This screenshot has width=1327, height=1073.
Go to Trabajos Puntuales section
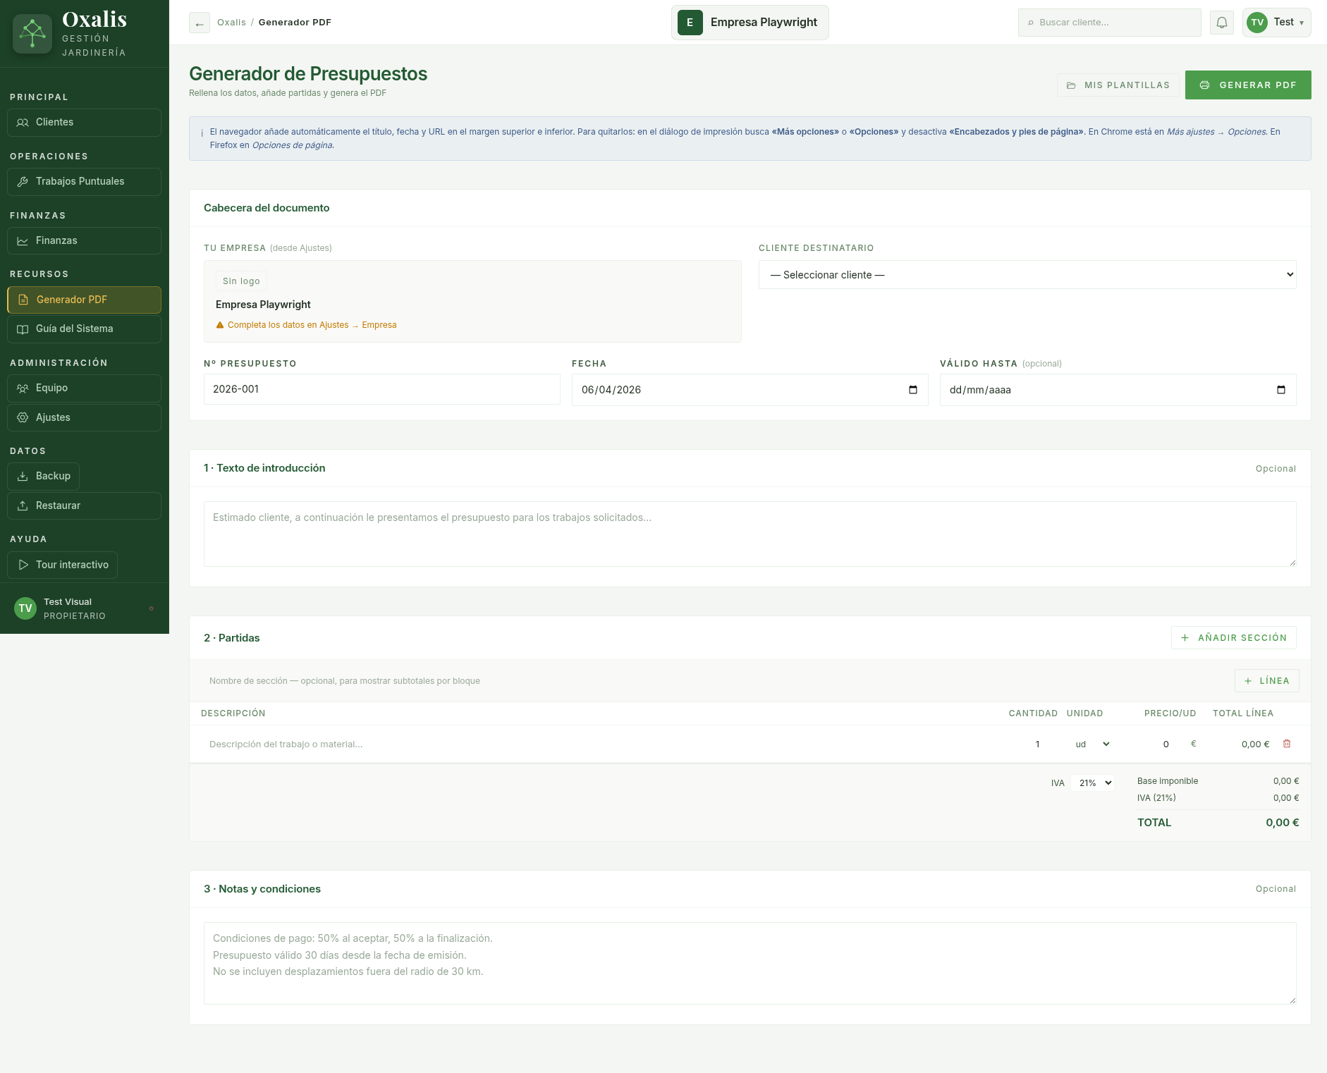tap(84, 182)
